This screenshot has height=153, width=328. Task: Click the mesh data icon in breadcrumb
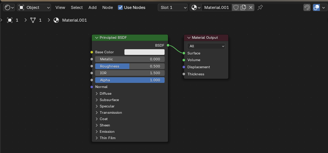[x=33, y=20]
